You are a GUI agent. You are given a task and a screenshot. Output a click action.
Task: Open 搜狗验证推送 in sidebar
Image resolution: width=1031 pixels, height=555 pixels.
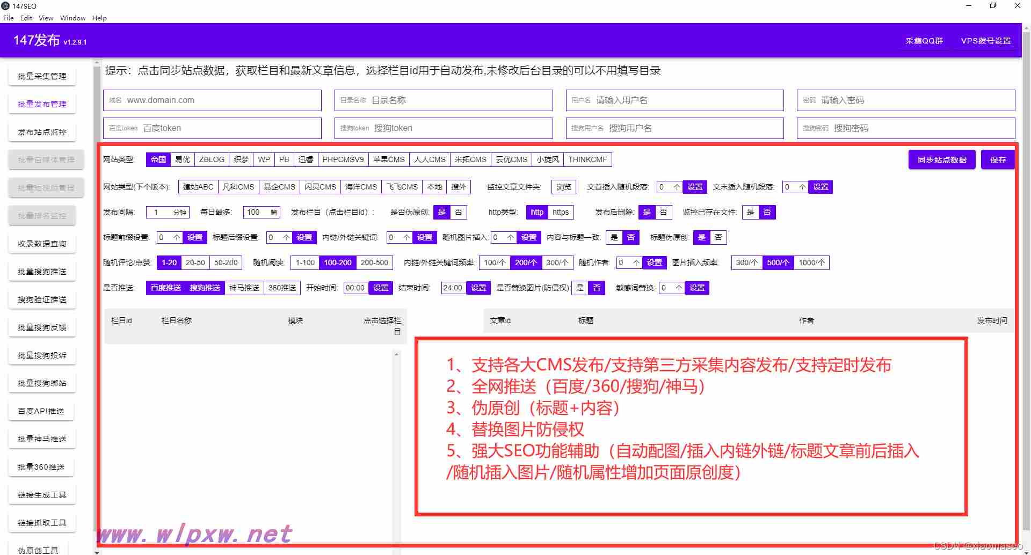(x=42, y=300)
